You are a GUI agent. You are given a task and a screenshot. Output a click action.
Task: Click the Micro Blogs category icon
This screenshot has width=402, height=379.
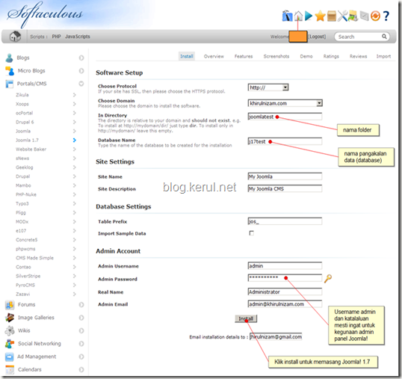(x=10, y=71)
